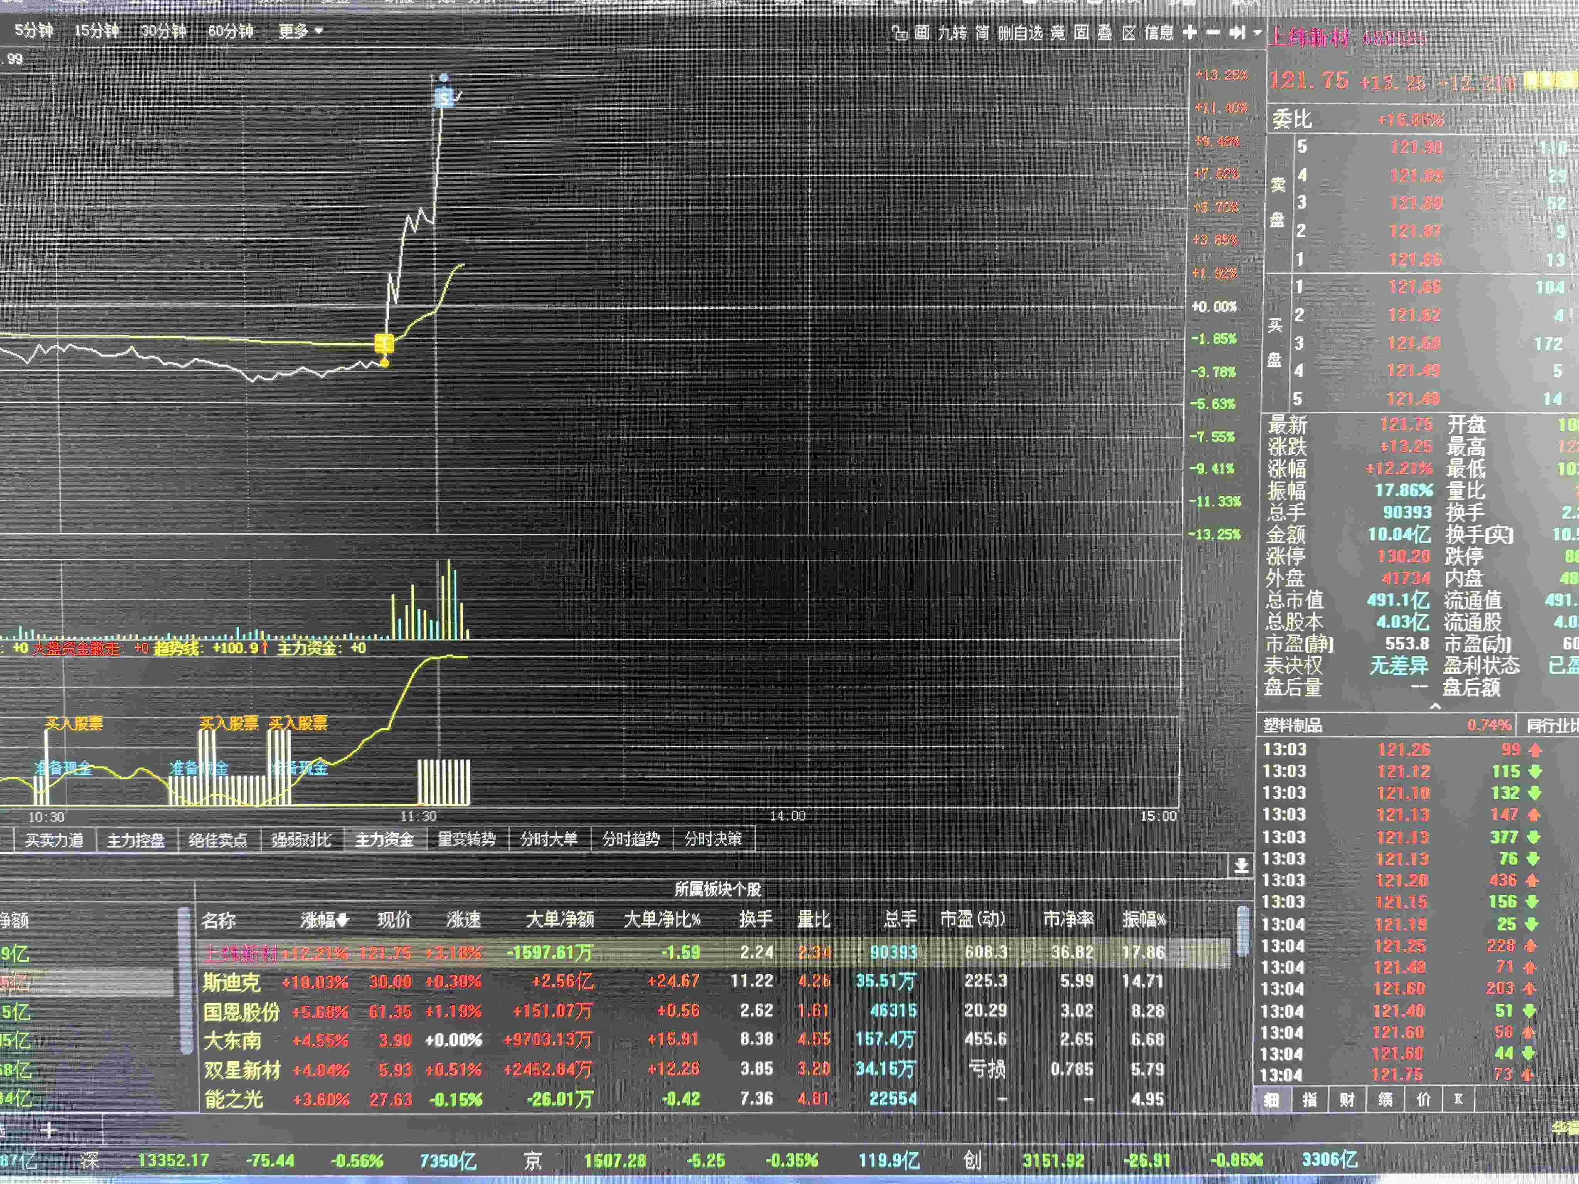Image resolution: width=1579 pixels, height=1184 pixels.
Task: Select the 60分钟 period button
Action: pos(231,31)
